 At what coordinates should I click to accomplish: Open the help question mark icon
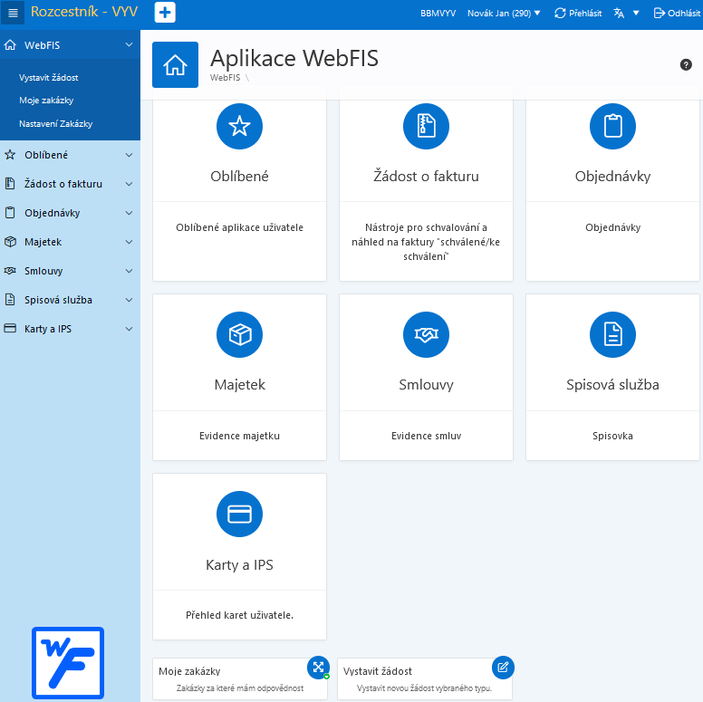tap(686, 64)
